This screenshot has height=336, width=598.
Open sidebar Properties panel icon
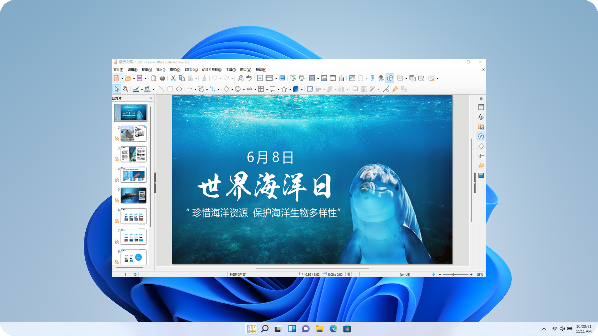tap(481, 107)
